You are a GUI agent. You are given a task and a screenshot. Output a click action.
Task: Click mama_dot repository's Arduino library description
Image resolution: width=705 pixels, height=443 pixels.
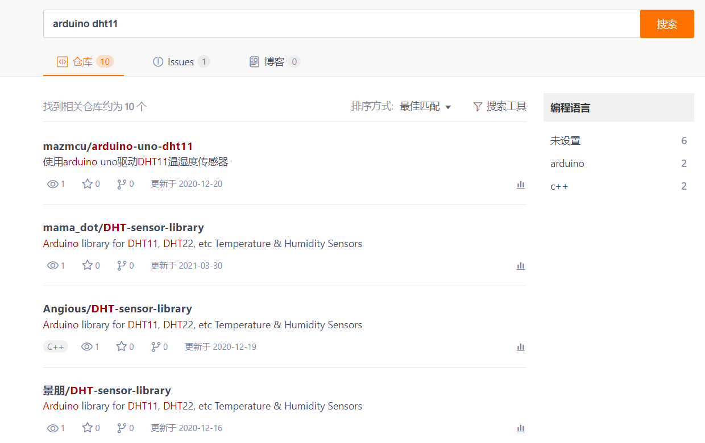coord(202,244)
